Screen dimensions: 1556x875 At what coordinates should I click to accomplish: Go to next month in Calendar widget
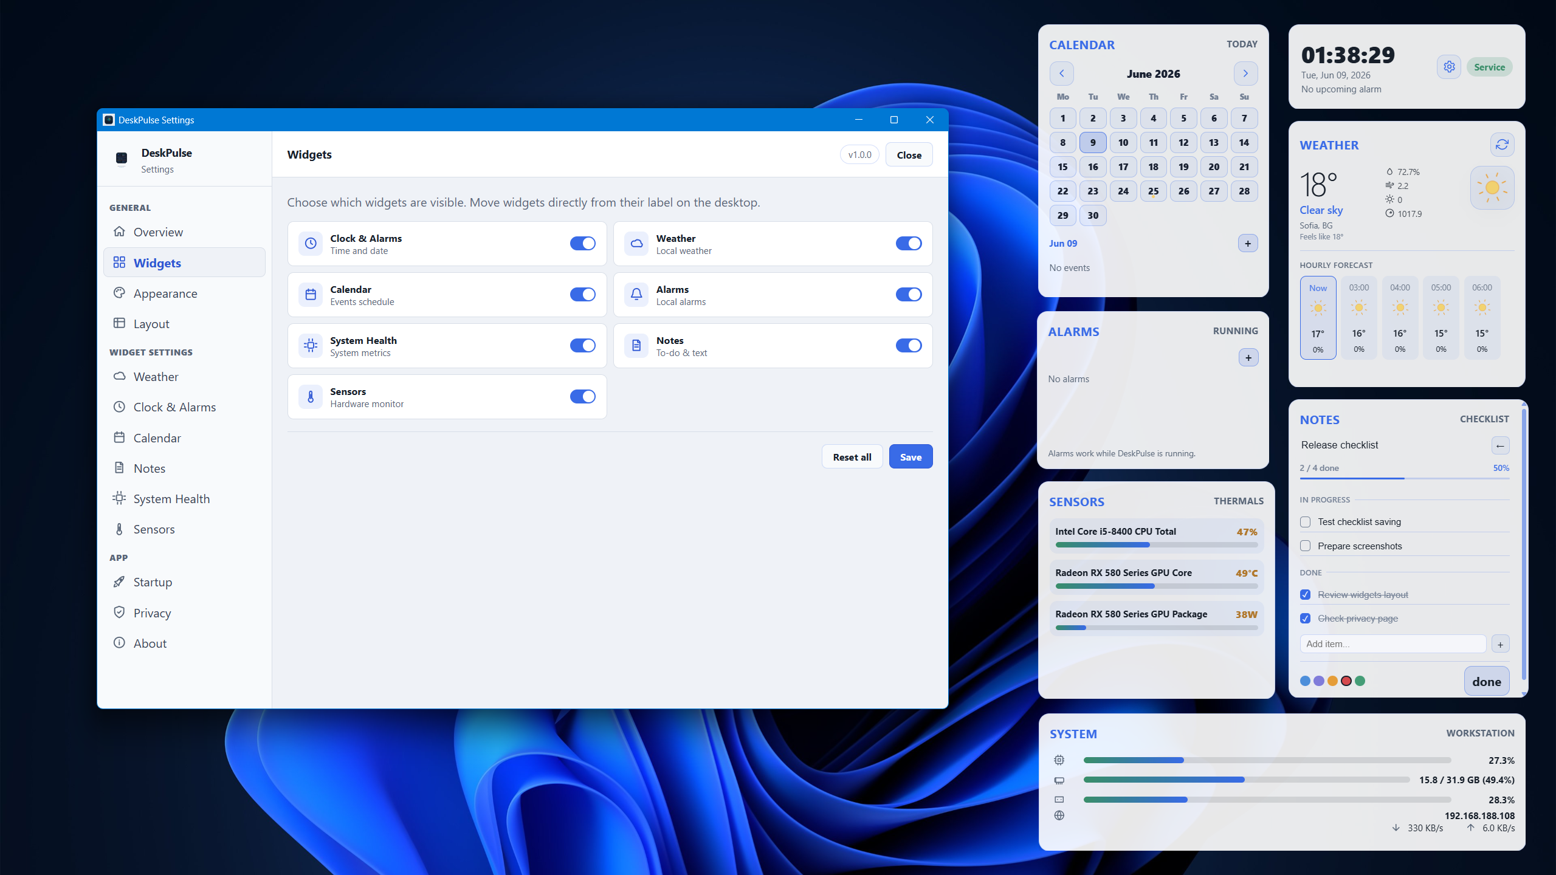(1245, 74)
